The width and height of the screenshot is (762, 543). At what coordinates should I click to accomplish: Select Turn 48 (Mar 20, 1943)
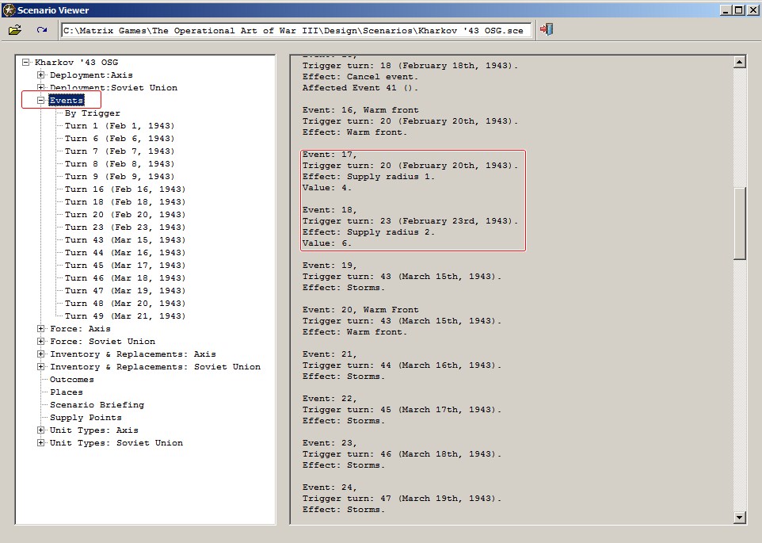[x=125, y=303]
